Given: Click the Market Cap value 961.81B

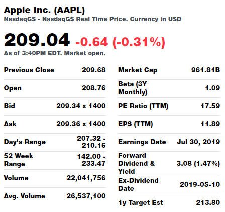Looking at the screenshot, I should click(x=205, y=70).
